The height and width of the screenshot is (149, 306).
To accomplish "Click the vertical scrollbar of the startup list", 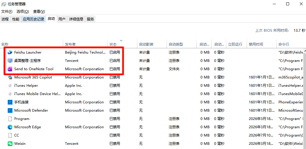I will [x=305, y=98].
